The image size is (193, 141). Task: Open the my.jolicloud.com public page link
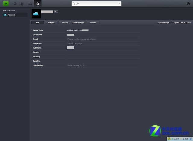point(78,30)
